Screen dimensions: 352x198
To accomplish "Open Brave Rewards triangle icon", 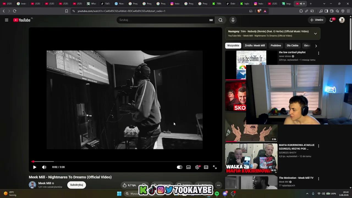I will pyautogui.click(x=265, y=11).
